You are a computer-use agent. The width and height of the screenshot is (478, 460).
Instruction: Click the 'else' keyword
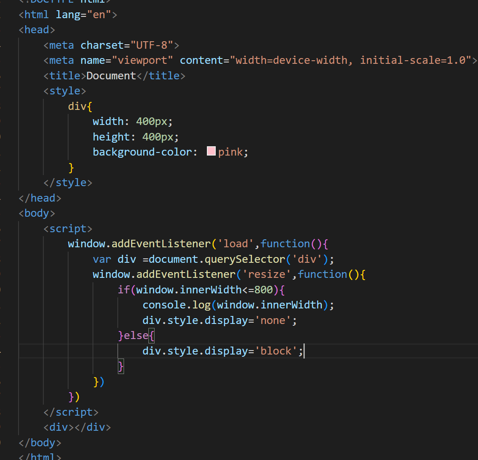[136, 335]
